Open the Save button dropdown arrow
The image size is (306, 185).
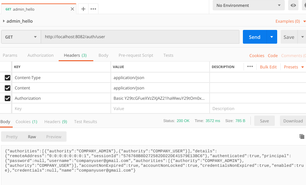[x=302, y=37]
